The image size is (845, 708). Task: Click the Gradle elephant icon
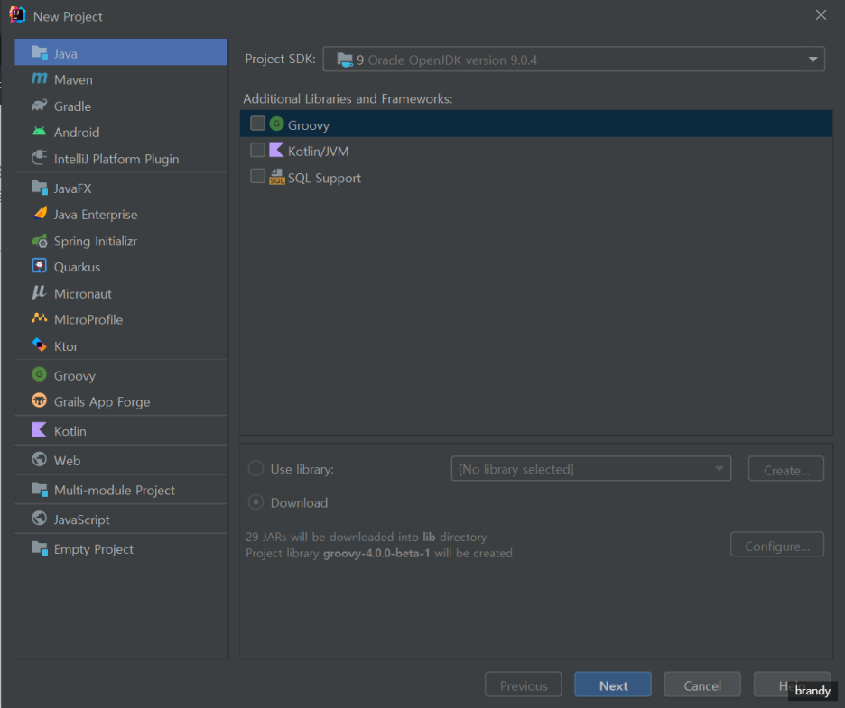(x=40, y=105)
